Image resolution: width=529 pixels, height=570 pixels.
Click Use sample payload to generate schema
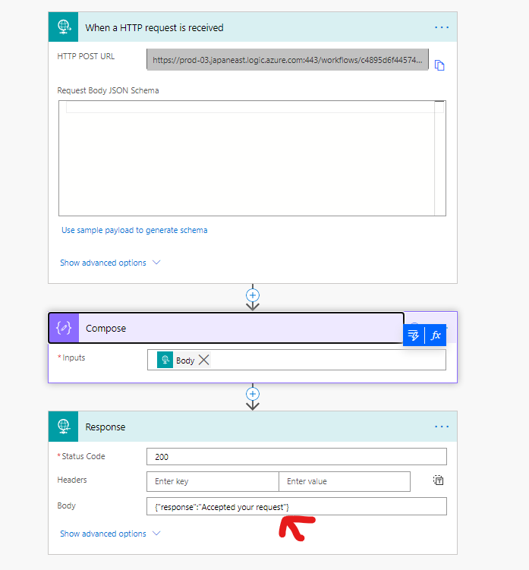tap(134, 230)
